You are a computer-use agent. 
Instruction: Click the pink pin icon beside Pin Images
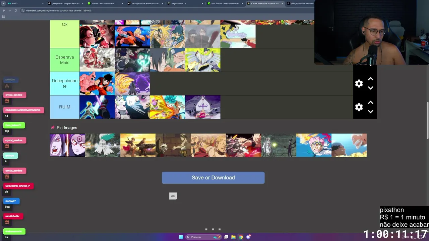(x=52, y=128)
